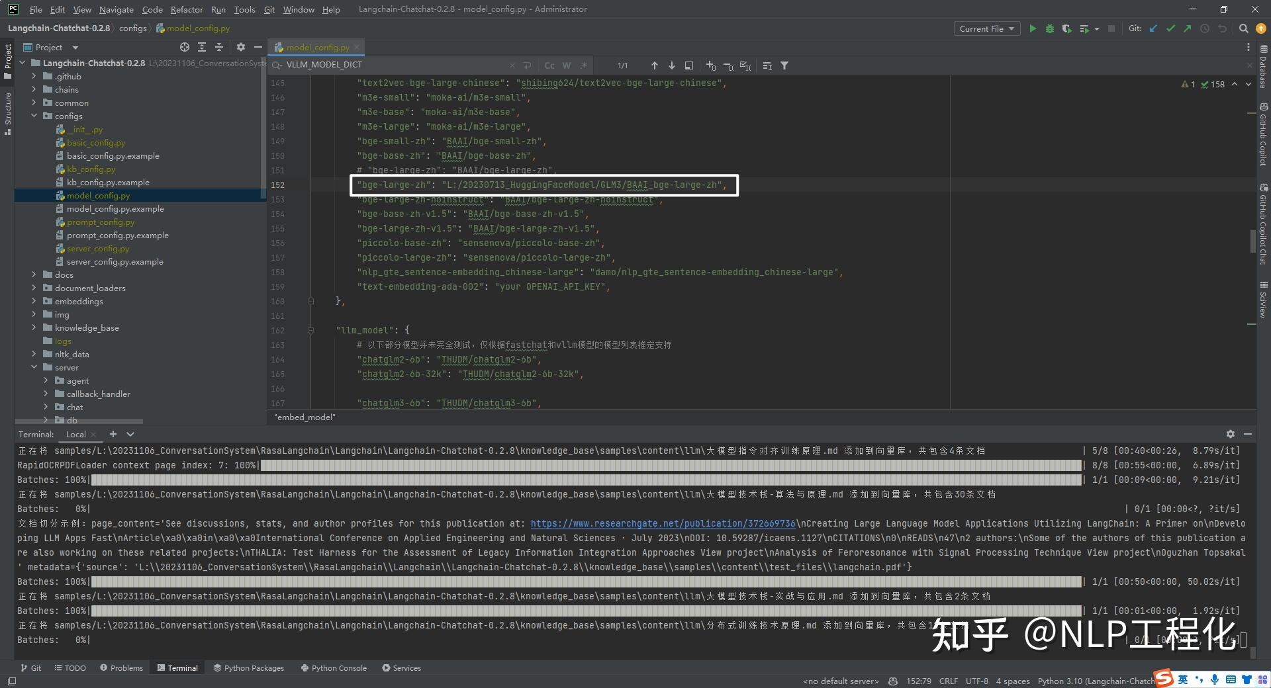
Task: Click Git commit checkmark icon
Action: point(1170,28)
